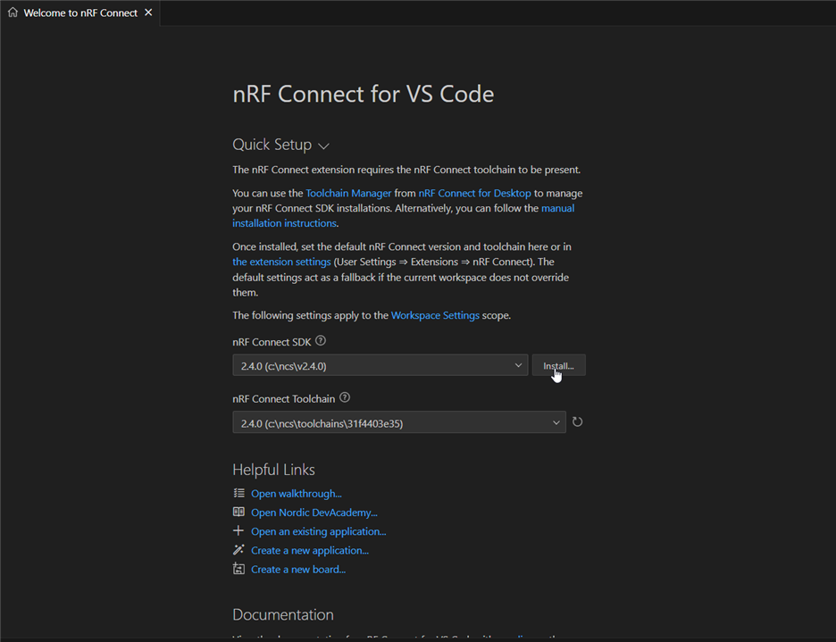This screenshot has width=836, height=642.
Task: Close the Welcome to nRF Connect tab
Action: (149, 13)
